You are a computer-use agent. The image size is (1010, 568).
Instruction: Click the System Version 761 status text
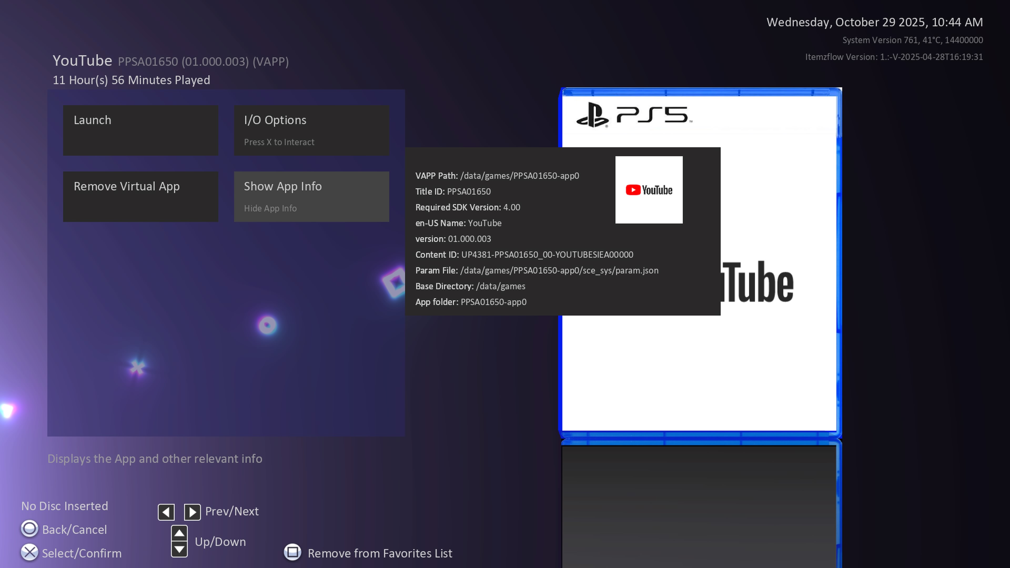[x=913, y=40]
